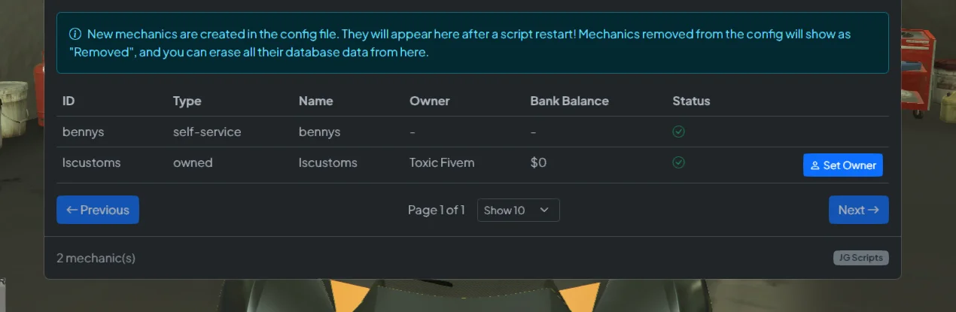The height and width of the screenshot is (312, 956).
Task: Select the lscustoms mechanic row ID
Action: [x=91, y=162]
